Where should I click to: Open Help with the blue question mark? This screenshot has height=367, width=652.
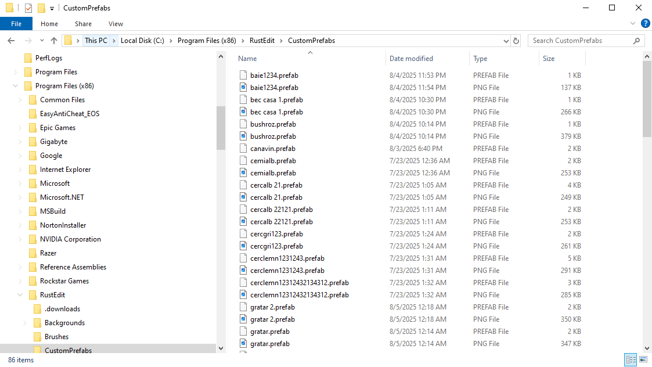pyautogui.click(x=644, y=24)
